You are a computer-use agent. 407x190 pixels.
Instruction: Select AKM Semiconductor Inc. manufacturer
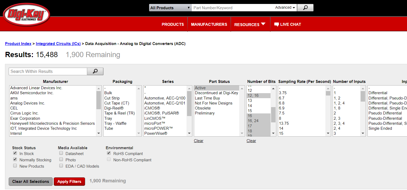tap(53, 93)
